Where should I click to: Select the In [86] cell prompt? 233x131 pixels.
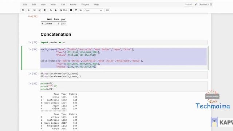pyautogui.click(x=33, y=83)
